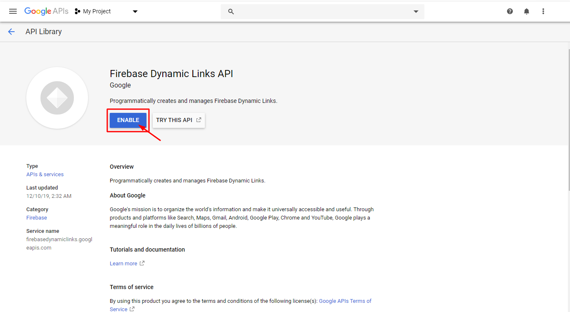The height and width of the screenshot is (312, 570).
Task: Click the firebasedynamiclinks.googleapis.com service name
Action: coord(59,244)
